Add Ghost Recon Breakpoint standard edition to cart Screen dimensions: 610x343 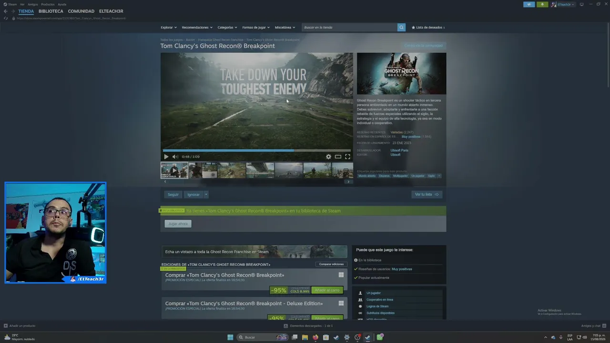point(327,290)
